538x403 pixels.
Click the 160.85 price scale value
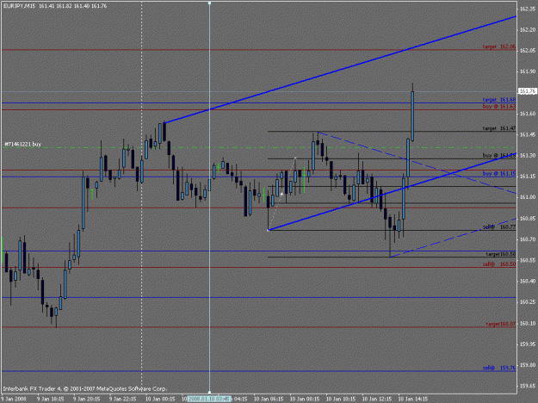coord(528,219)
